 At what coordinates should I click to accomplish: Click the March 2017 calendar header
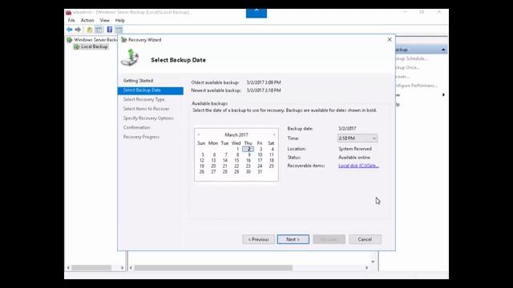(236, 135)
